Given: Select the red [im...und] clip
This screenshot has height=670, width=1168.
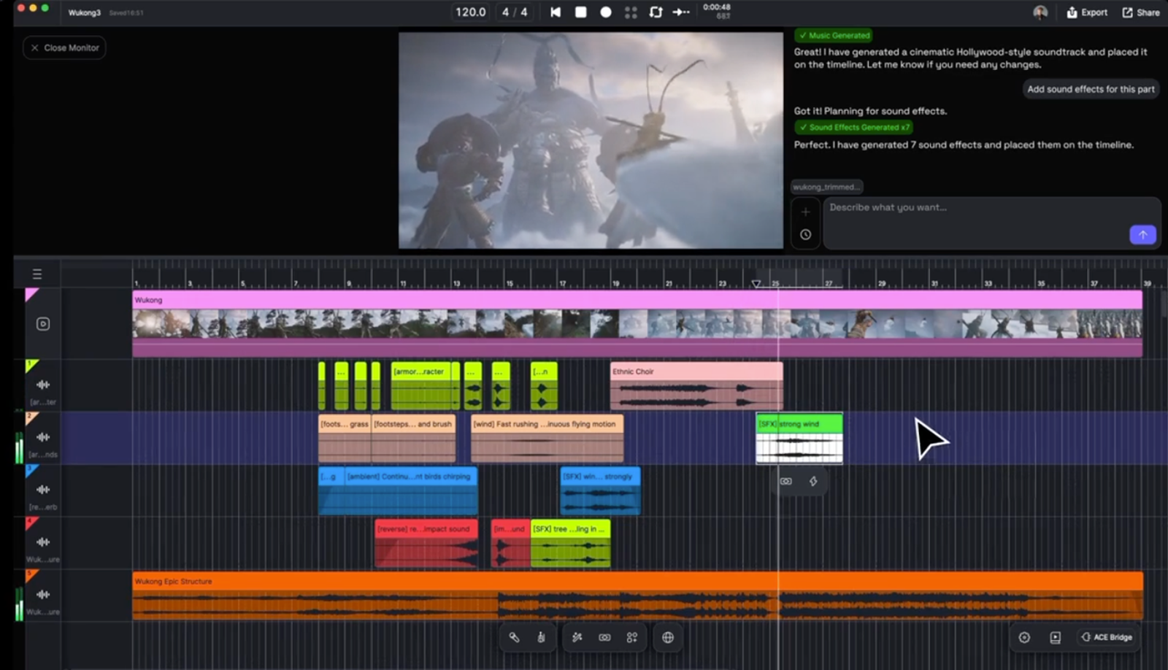Looking at the screenshot, I should point(510,544).
